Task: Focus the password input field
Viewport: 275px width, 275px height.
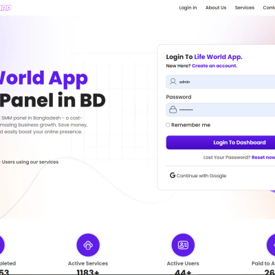Action: [x=221, y=109]
